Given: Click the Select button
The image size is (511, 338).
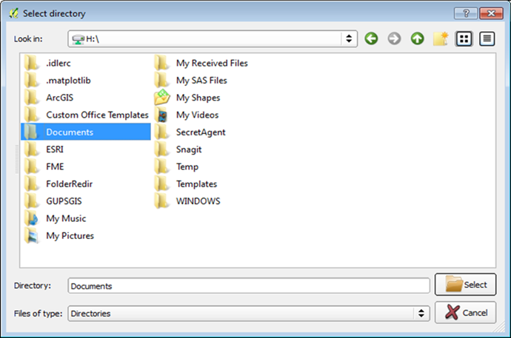Looking at the screenshot, I should (465, 284).
